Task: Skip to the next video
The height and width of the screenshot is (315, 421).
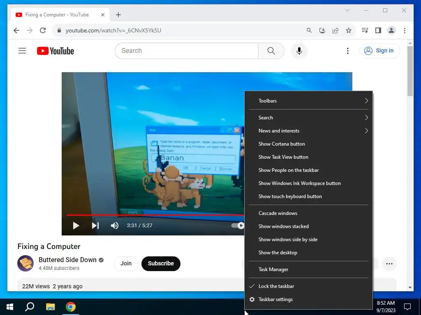Action: click(x=95, y=226)
